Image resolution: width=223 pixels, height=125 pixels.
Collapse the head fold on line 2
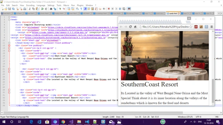(x=9, y=20)
